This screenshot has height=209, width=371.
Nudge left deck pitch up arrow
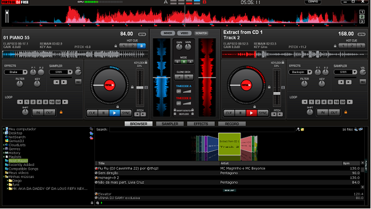(x=143, y=114)
